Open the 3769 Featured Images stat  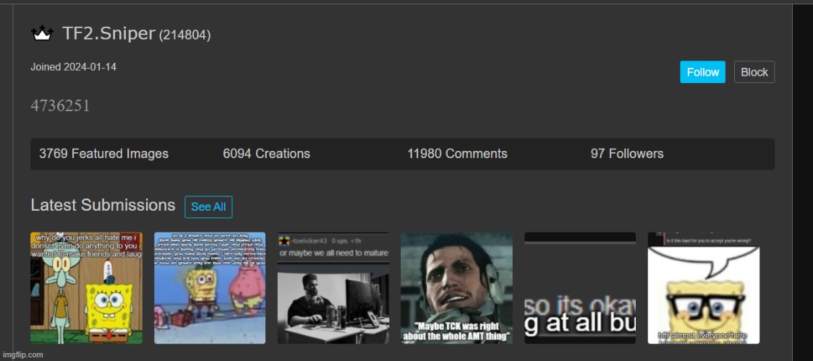103,154
